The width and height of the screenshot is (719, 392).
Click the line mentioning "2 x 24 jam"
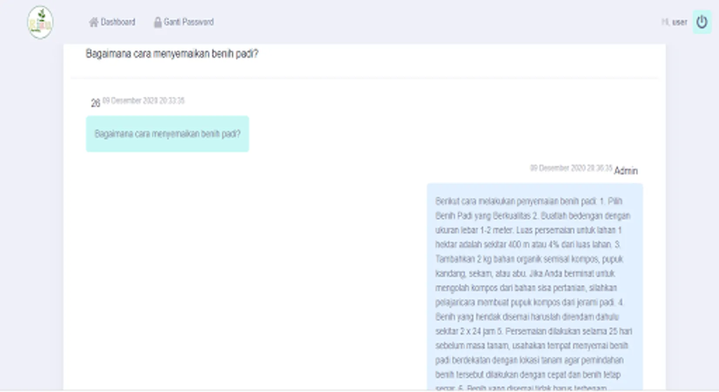[534, 331]
